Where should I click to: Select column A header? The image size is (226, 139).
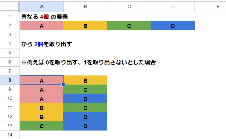[x=42, y=7]
